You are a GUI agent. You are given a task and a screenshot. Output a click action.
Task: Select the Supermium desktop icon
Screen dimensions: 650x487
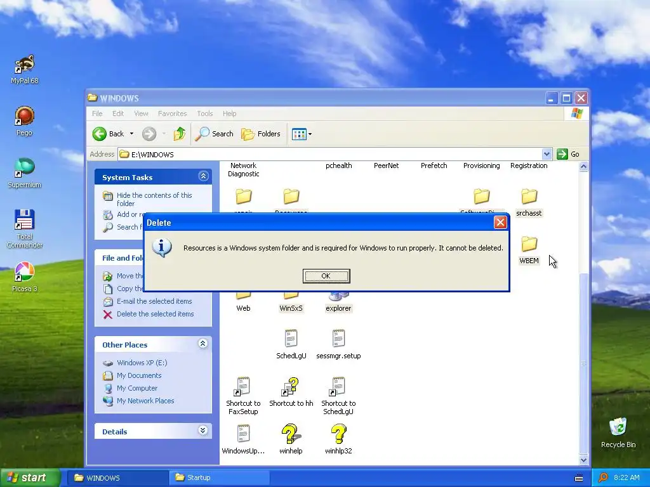[25, 172]
